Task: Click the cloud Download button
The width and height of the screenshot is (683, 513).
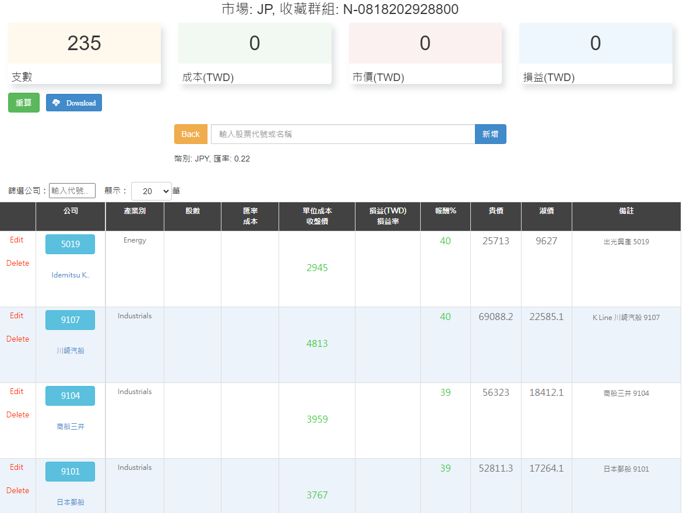Action: click(74, 103)
